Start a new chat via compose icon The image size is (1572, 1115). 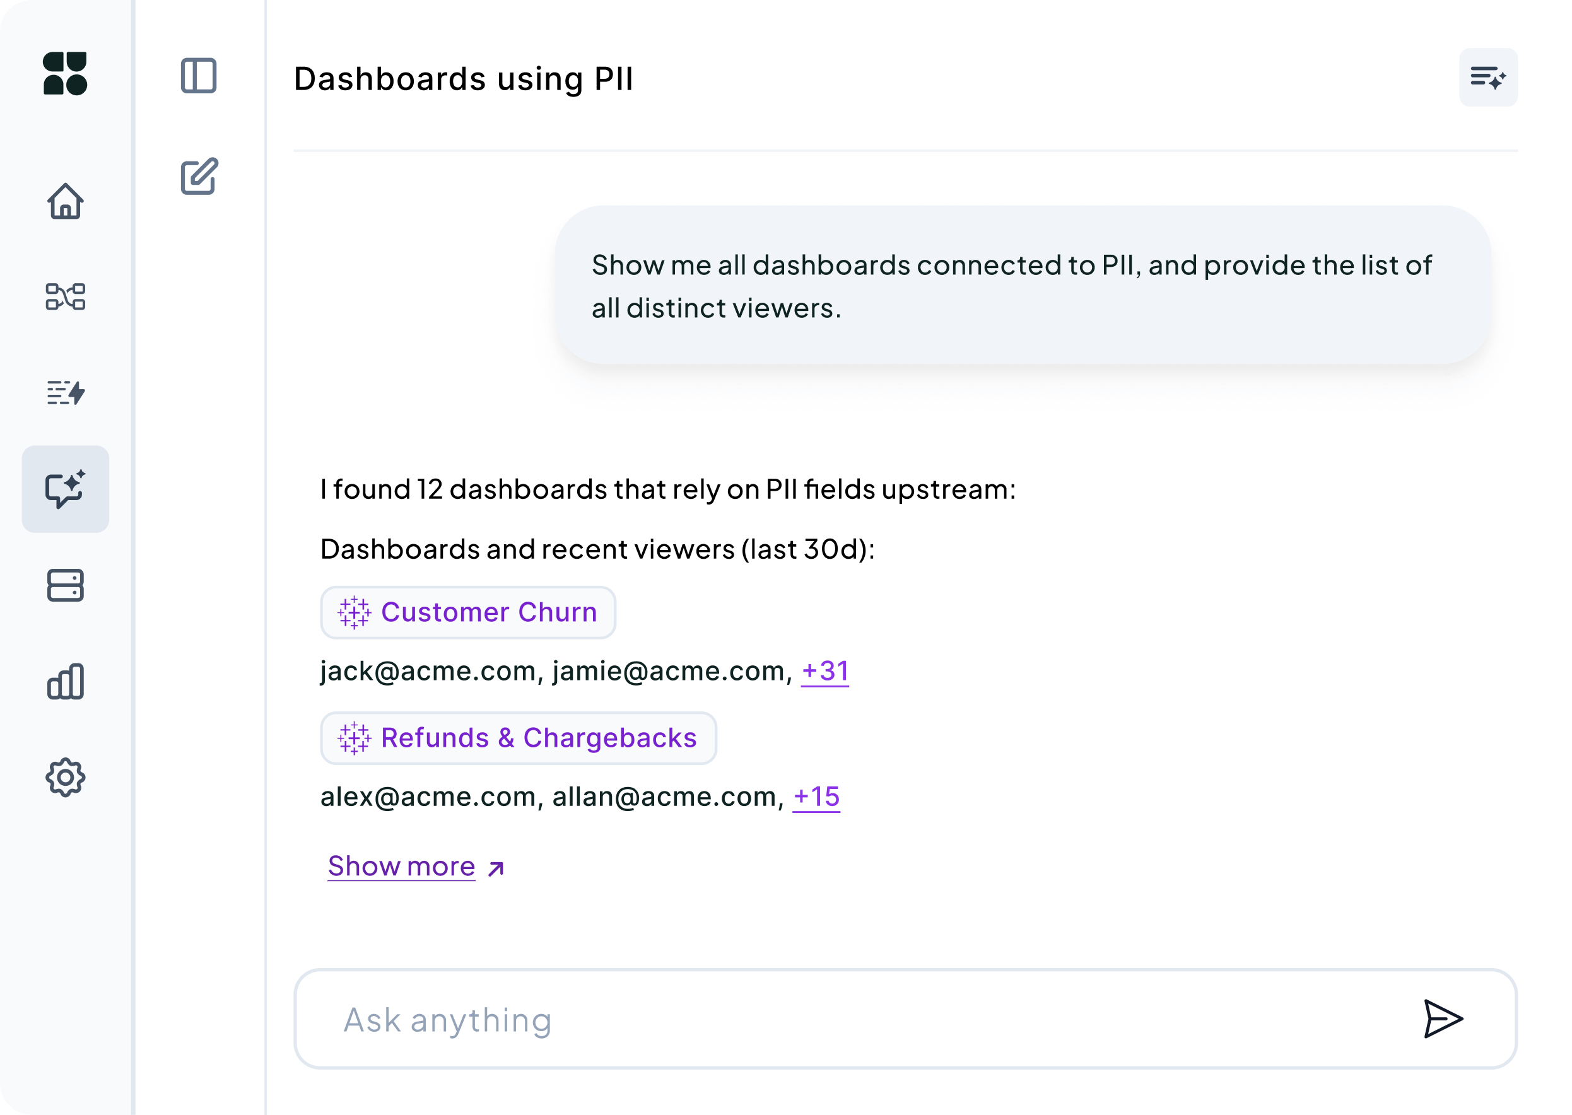[x=200, y=177]
